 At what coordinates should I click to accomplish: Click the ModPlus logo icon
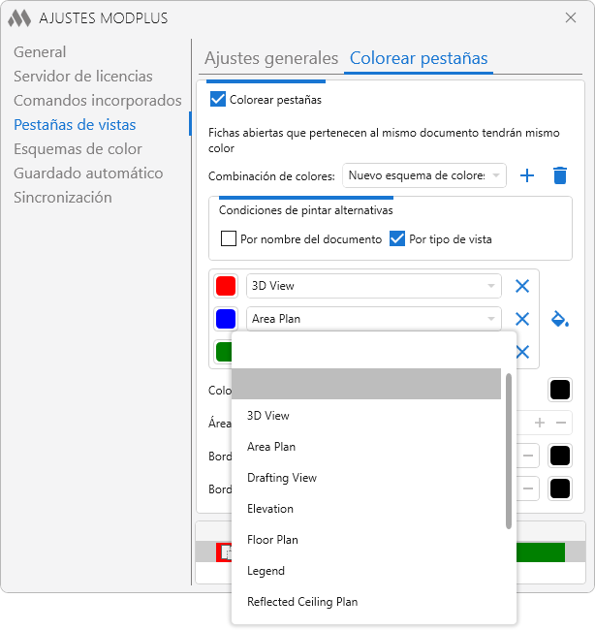(19, 18)
